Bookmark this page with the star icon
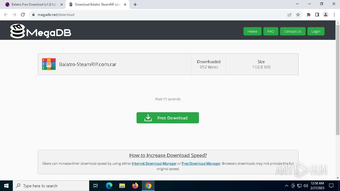 298,15
